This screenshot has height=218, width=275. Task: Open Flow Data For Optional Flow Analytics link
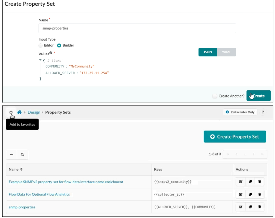(39, 194)
